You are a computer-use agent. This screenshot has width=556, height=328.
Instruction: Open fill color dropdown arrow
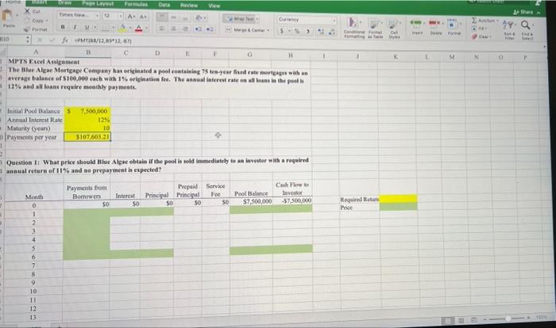129,29
